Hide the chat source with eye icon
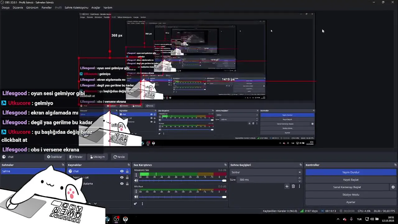 tap(122, 171)
